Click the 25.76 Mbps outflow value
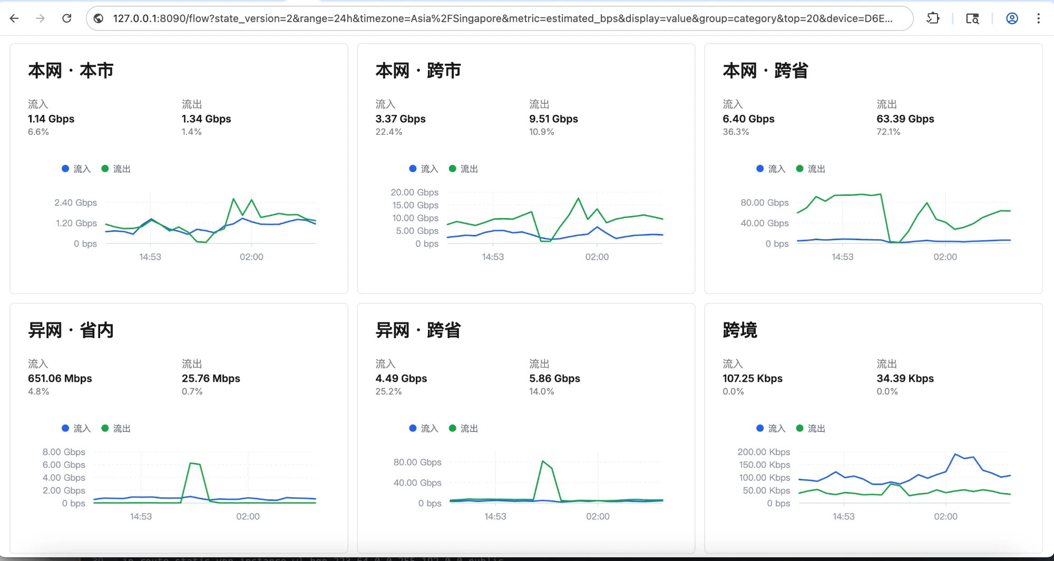Image resolution: width=1054 pixels, height=561 pixels. [211, 379]
